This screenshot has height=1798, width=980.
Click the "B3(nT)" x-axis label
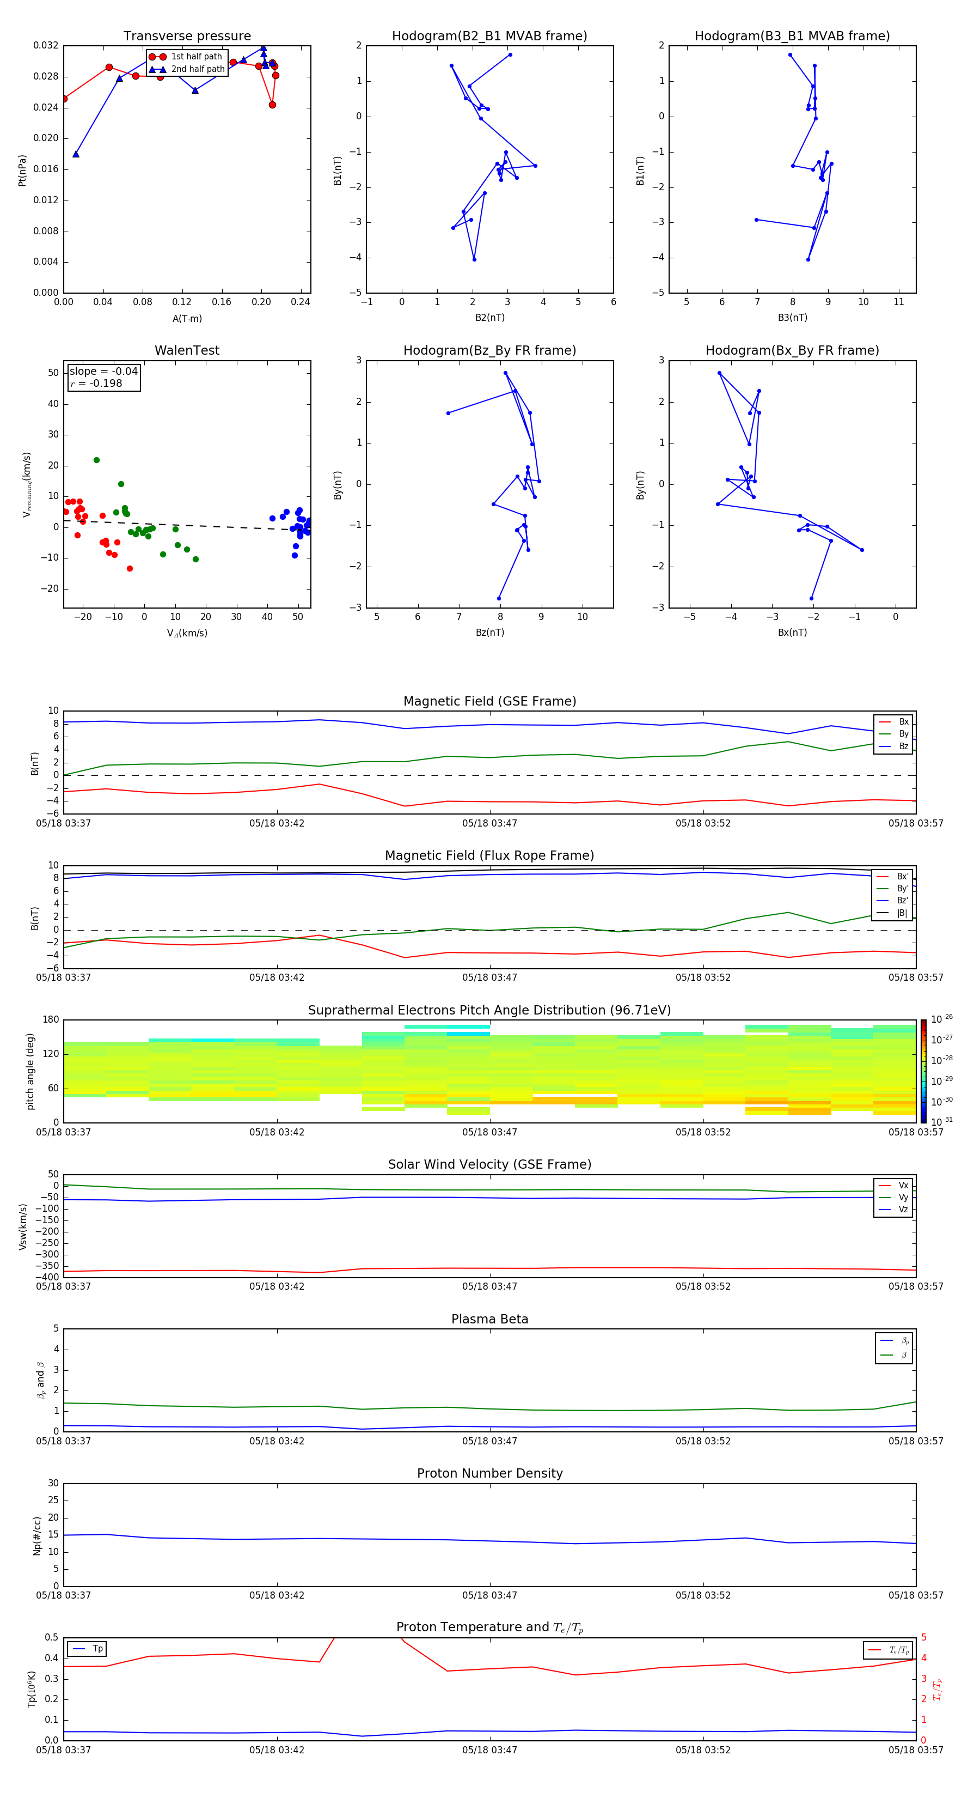(792, 318)
